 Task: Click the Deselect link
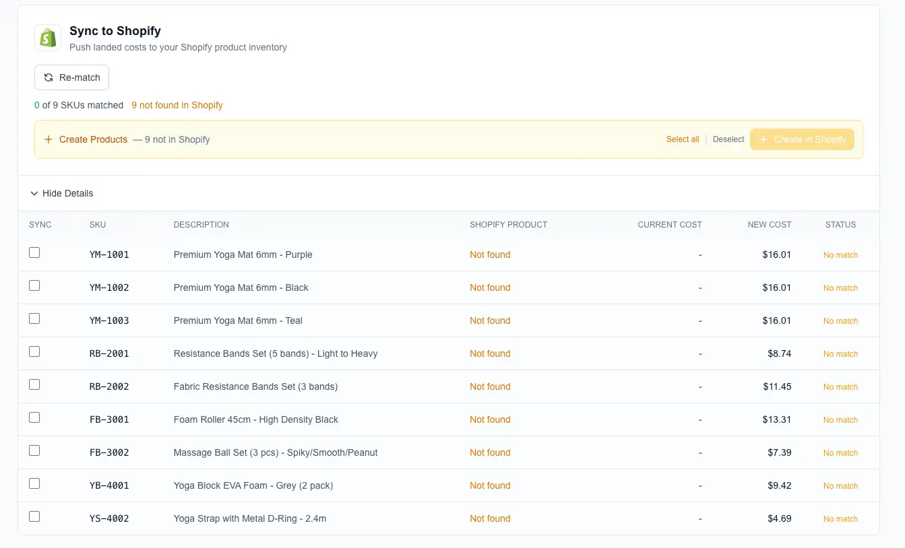[728, 139]
